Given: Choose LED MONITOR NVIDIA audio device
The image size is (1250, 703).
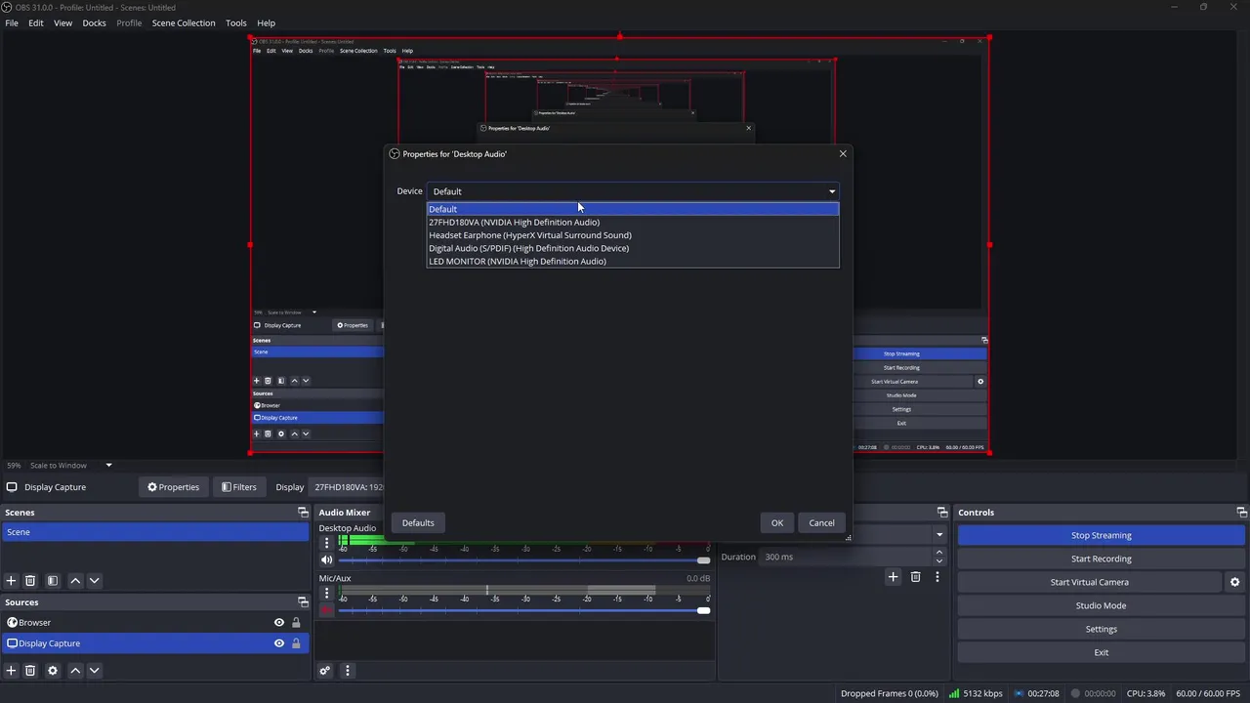Looking at the screenshot, I should pyautogui.click(x=633, y=261).
